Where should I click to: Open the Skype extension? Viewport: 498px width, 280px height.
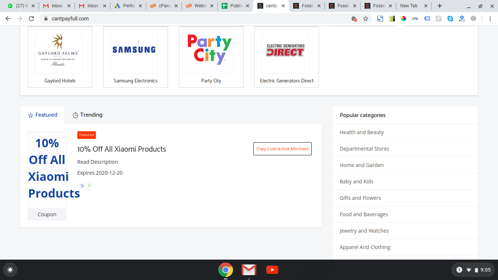point(450,19)
